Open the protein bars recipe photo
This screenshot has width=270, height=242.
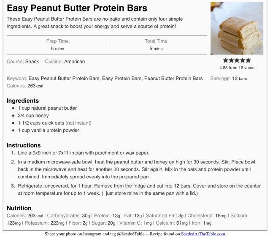coord(237,29)
